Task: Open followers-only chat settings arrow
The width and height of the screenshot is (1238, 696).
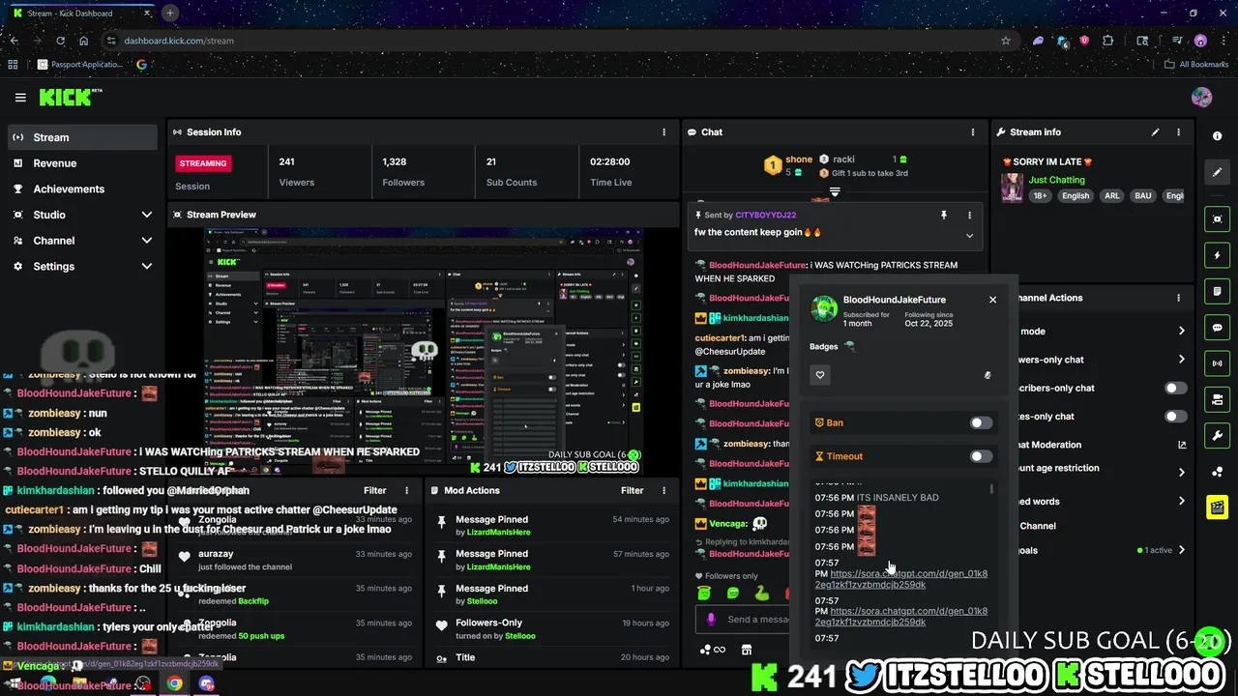Action: coord(1181,360)
